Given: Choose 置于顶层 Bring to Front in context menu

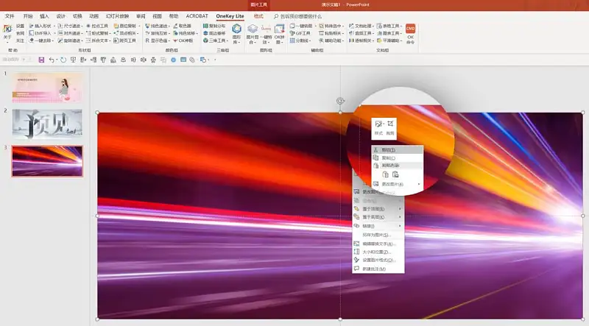Looking at the screenshot, I should [x=378, y=209].
